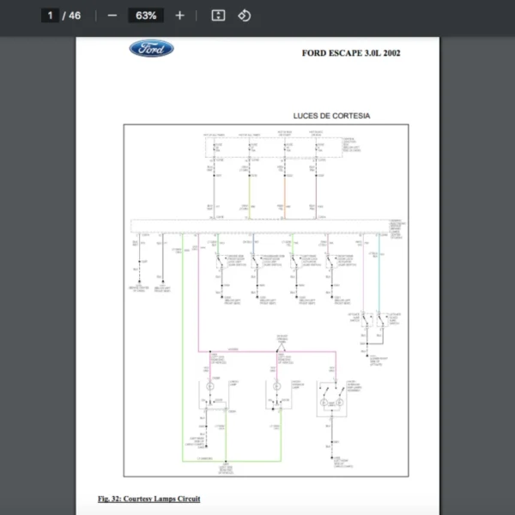Viewport: 515px width, 515px height.
Task: Click the Ford oval logo
Action: coord(151,49)
